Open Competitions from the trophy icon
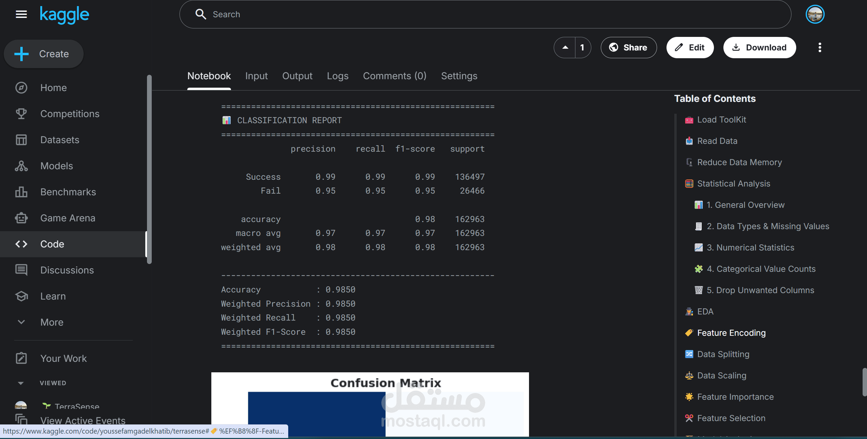Screen dimensions: 867x439 21,114
